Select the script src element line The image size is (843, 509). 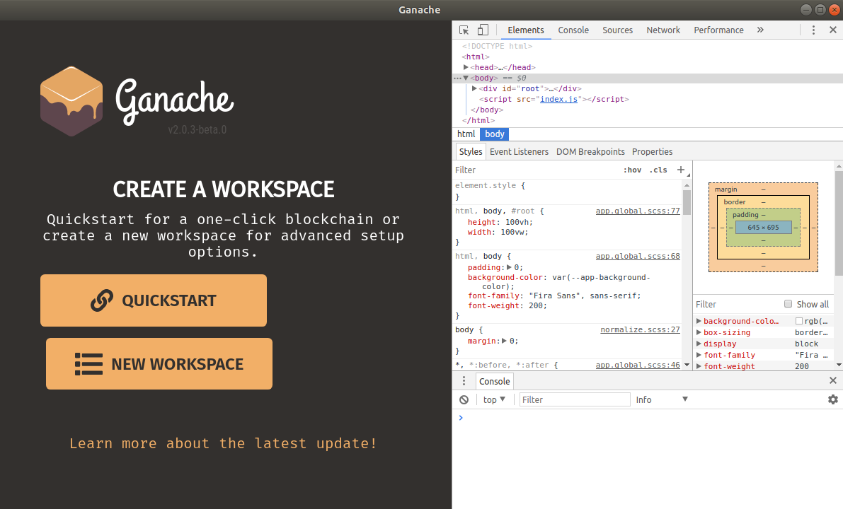pyautogui.click(x=554, y=100)
